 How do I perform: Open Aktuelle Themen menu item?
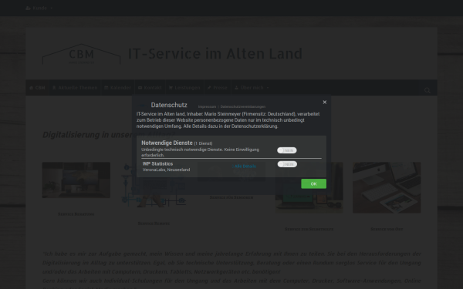[75, 88]
